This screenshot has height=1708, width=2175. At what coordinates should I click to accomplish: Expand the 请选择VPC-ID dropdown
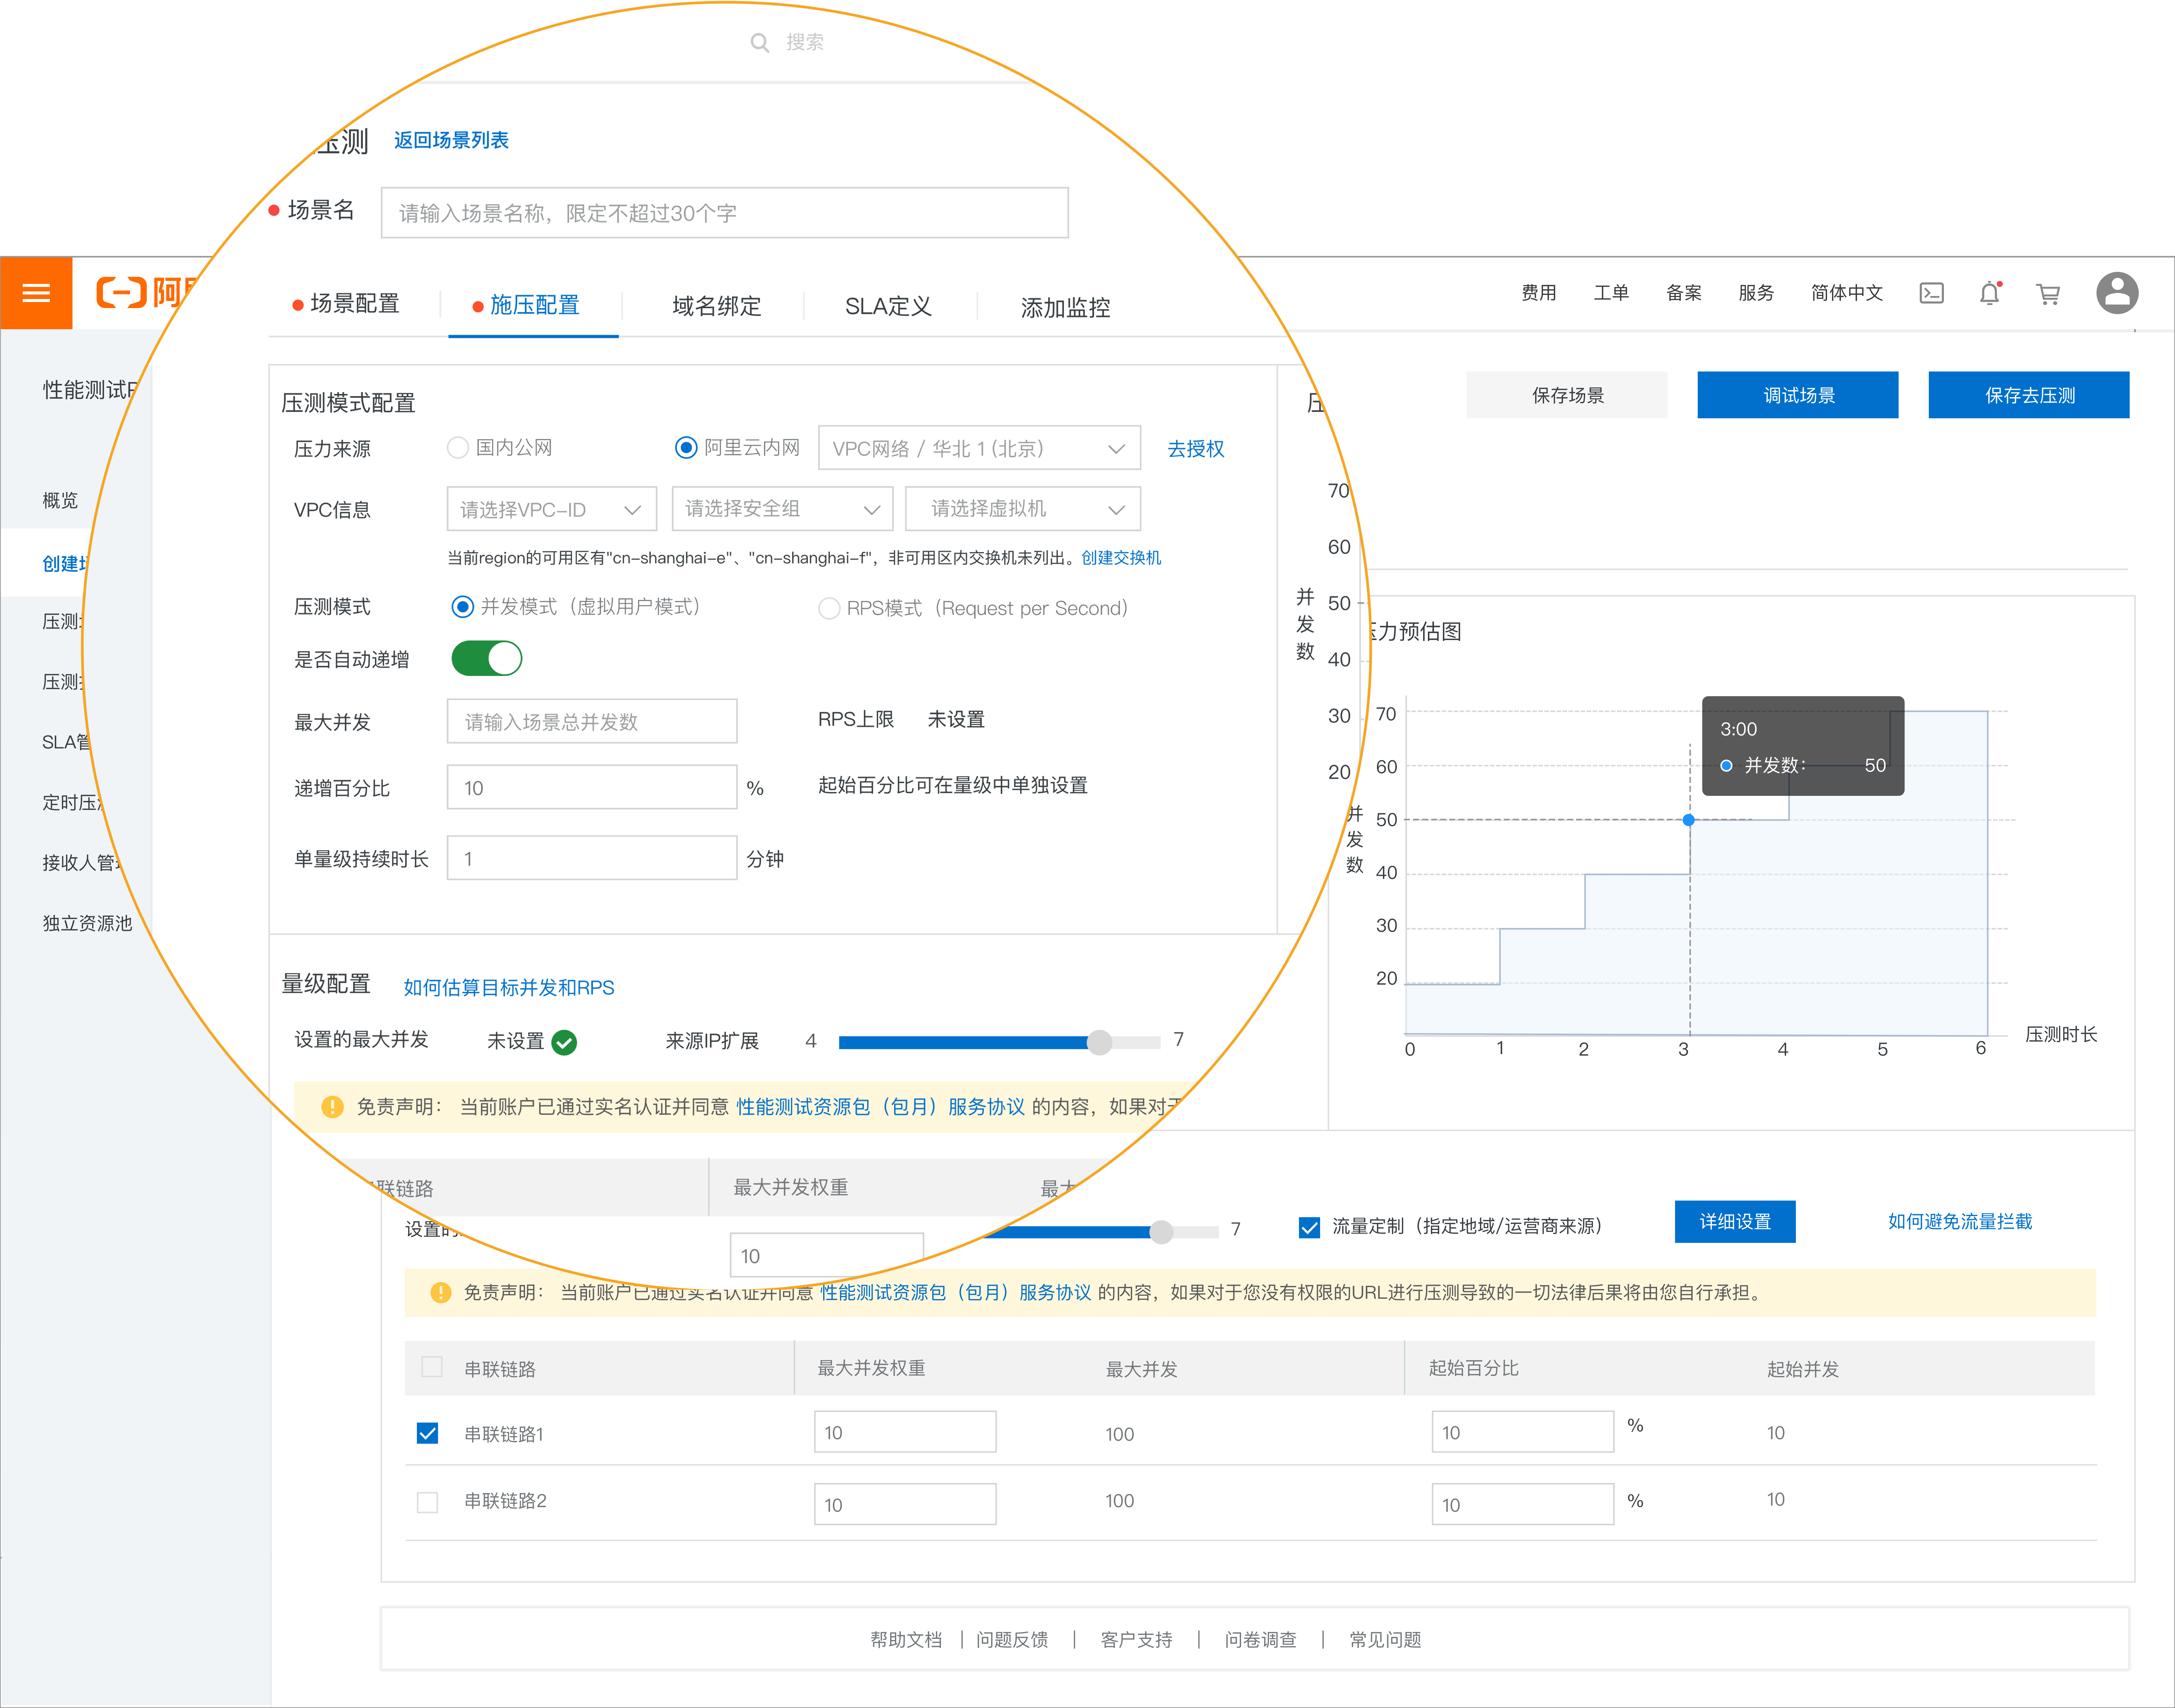pyautogui.click(x=551, y=509)
